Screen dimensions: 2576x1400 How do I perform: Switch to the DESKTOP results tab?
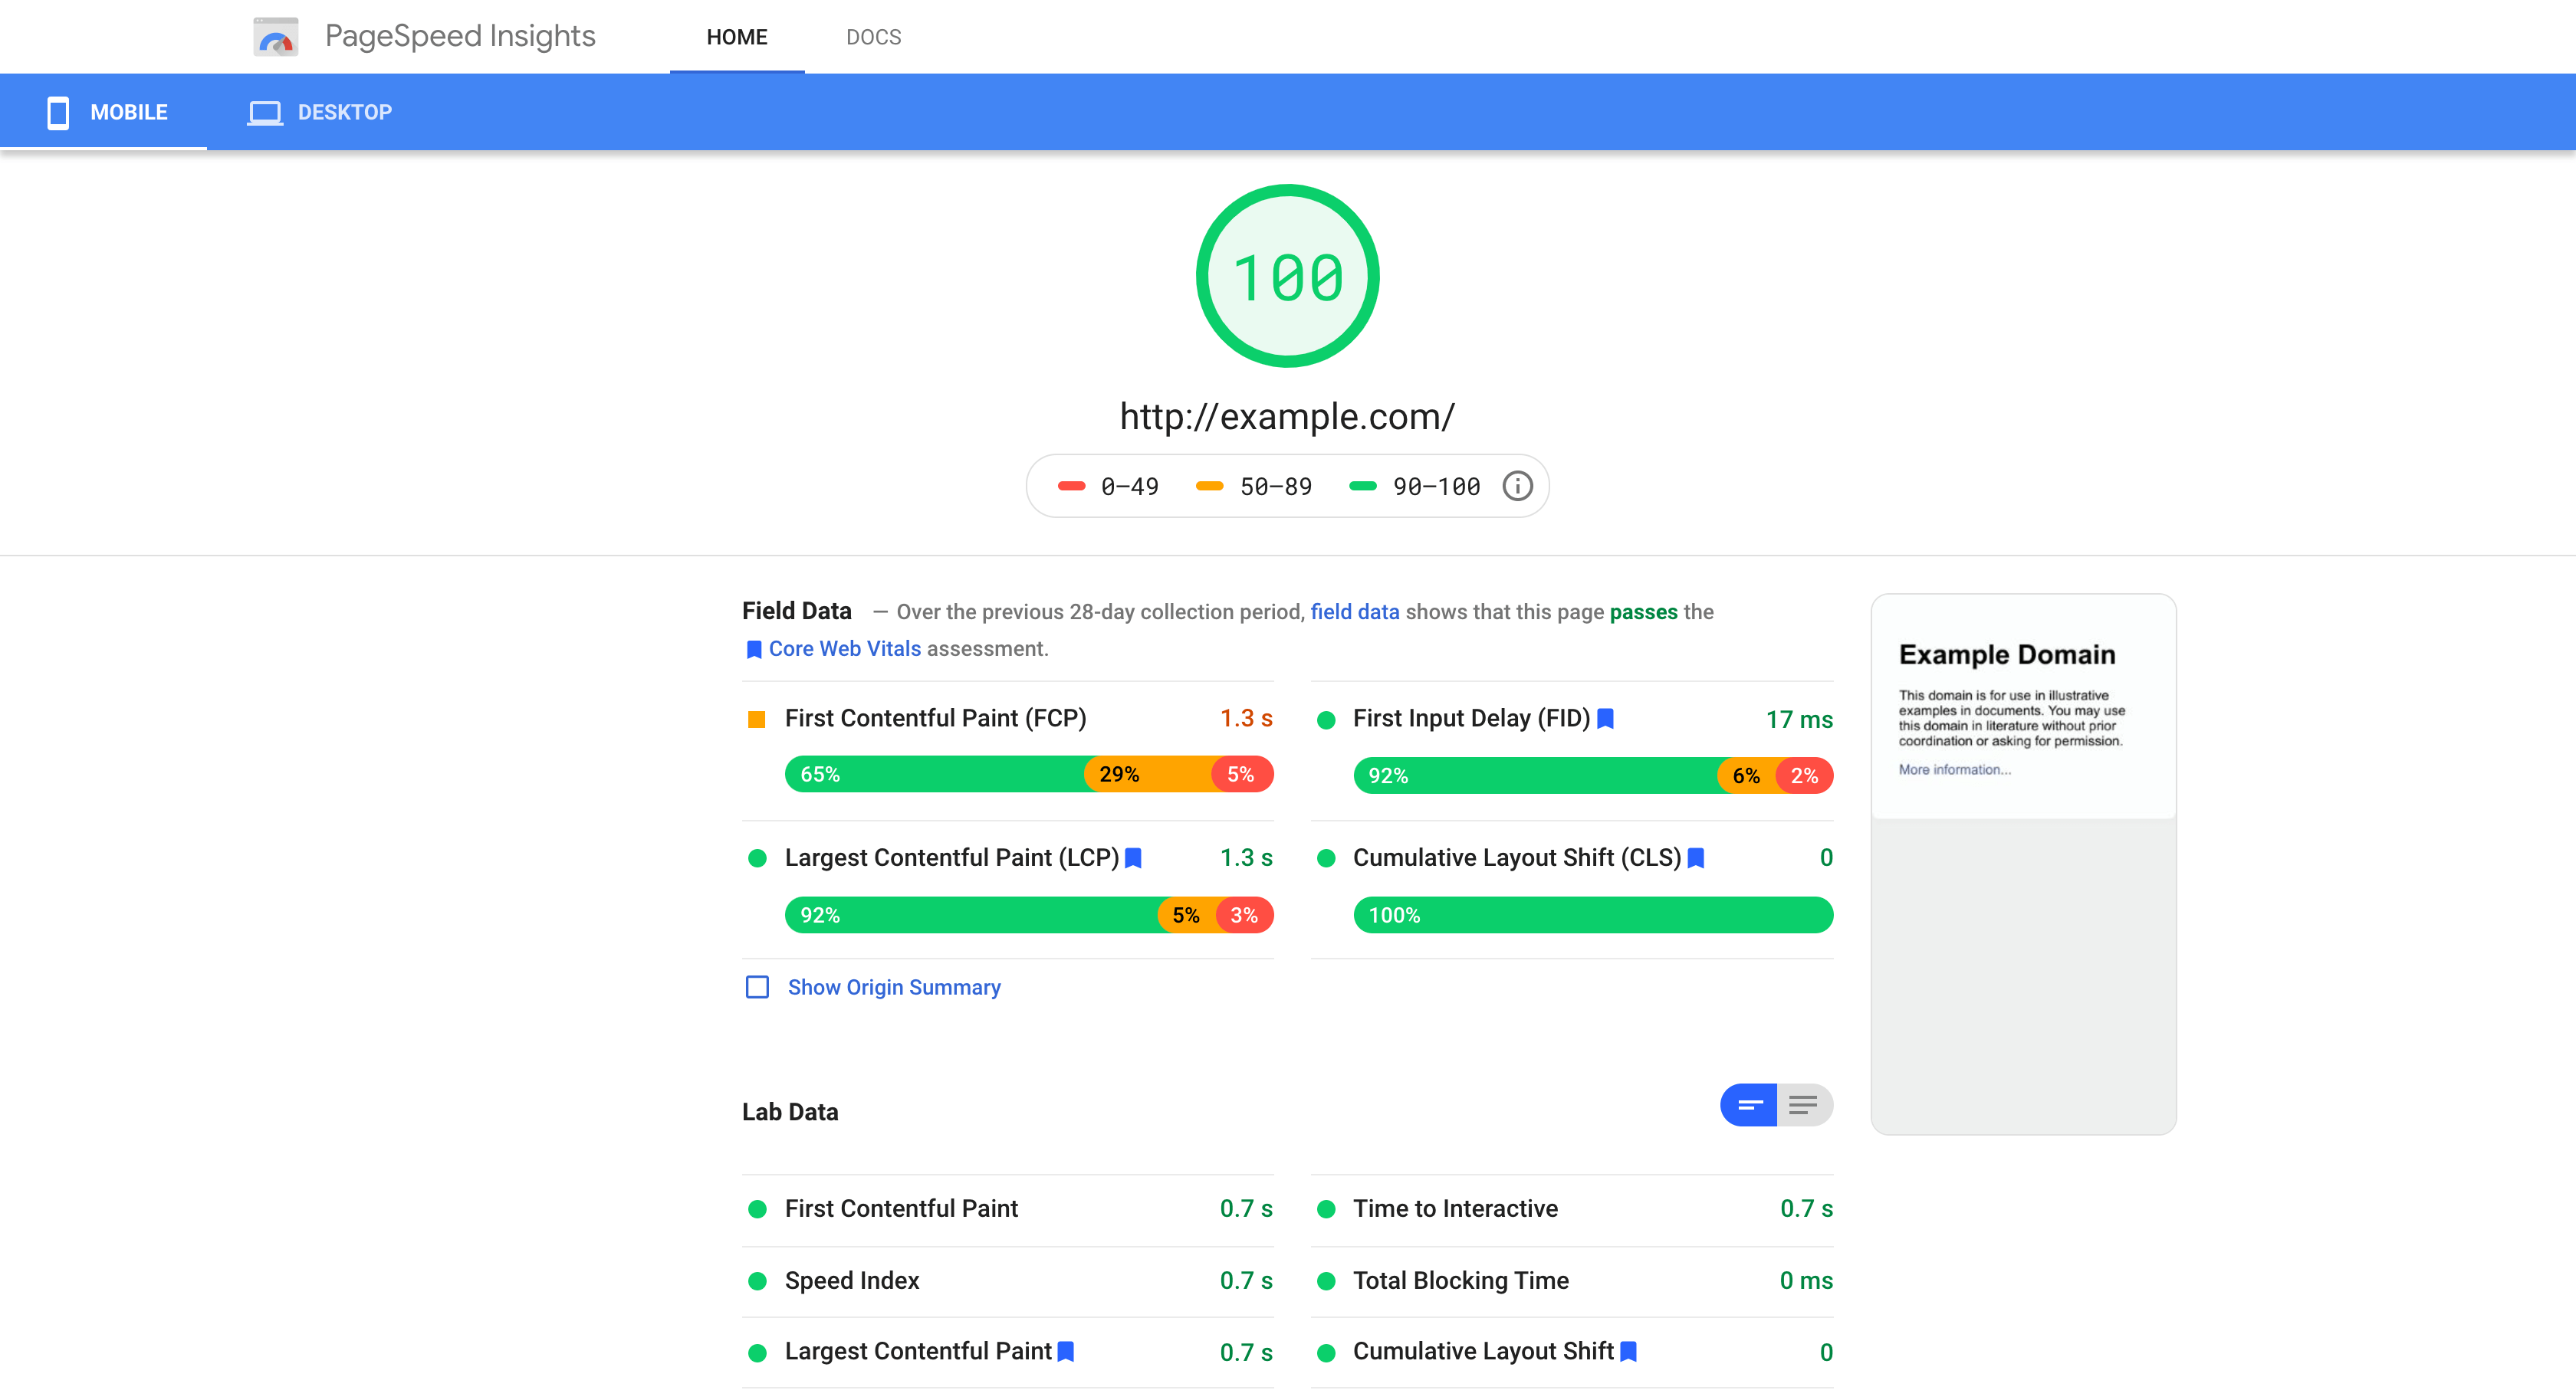pyautogui.click(x=320, y=112)
